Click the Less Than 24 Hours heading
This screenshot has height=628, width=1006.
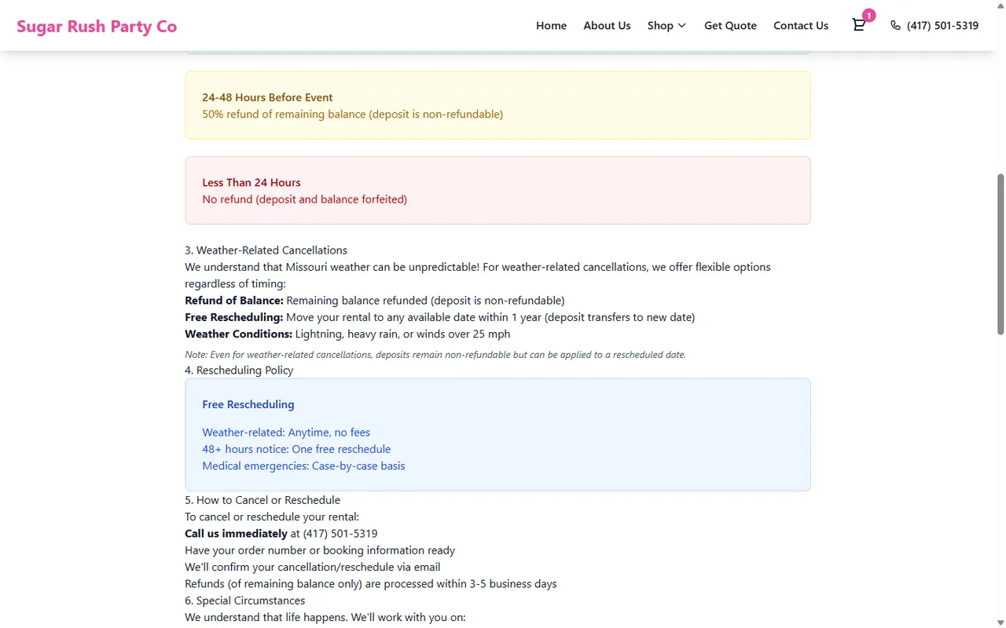tap(251, 182)
